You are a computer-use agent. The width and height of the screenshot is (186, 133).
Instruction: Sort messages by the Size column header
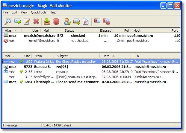[x=27, y=56]
